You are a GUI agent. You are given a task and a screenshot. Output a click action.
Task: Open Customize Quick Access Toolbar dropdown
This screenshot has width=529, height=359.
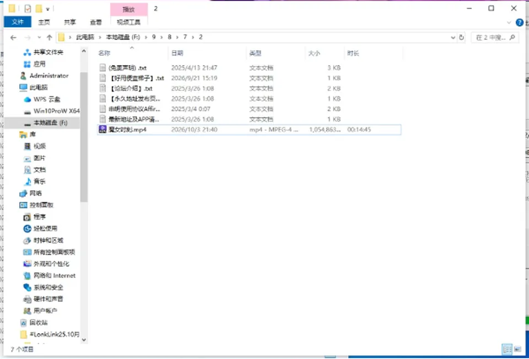click(x=47, y=9)
